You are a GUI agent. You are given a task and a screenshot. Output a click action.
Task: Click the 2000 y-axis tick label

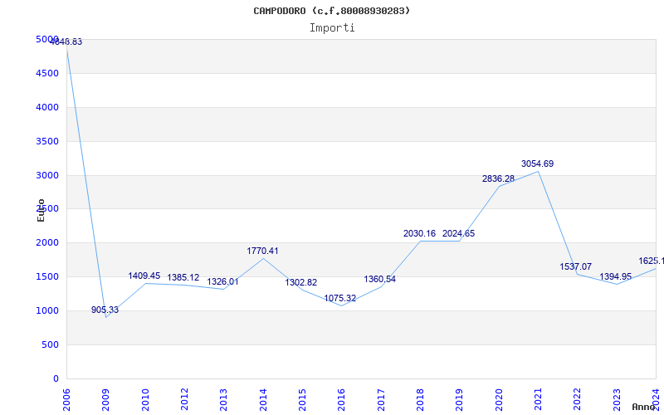47,242
